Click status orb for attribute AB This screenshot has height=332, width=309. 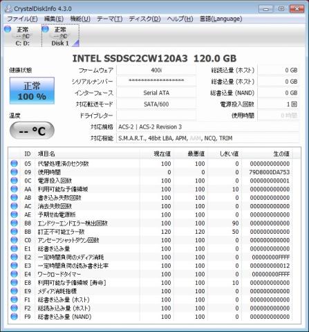14,198
